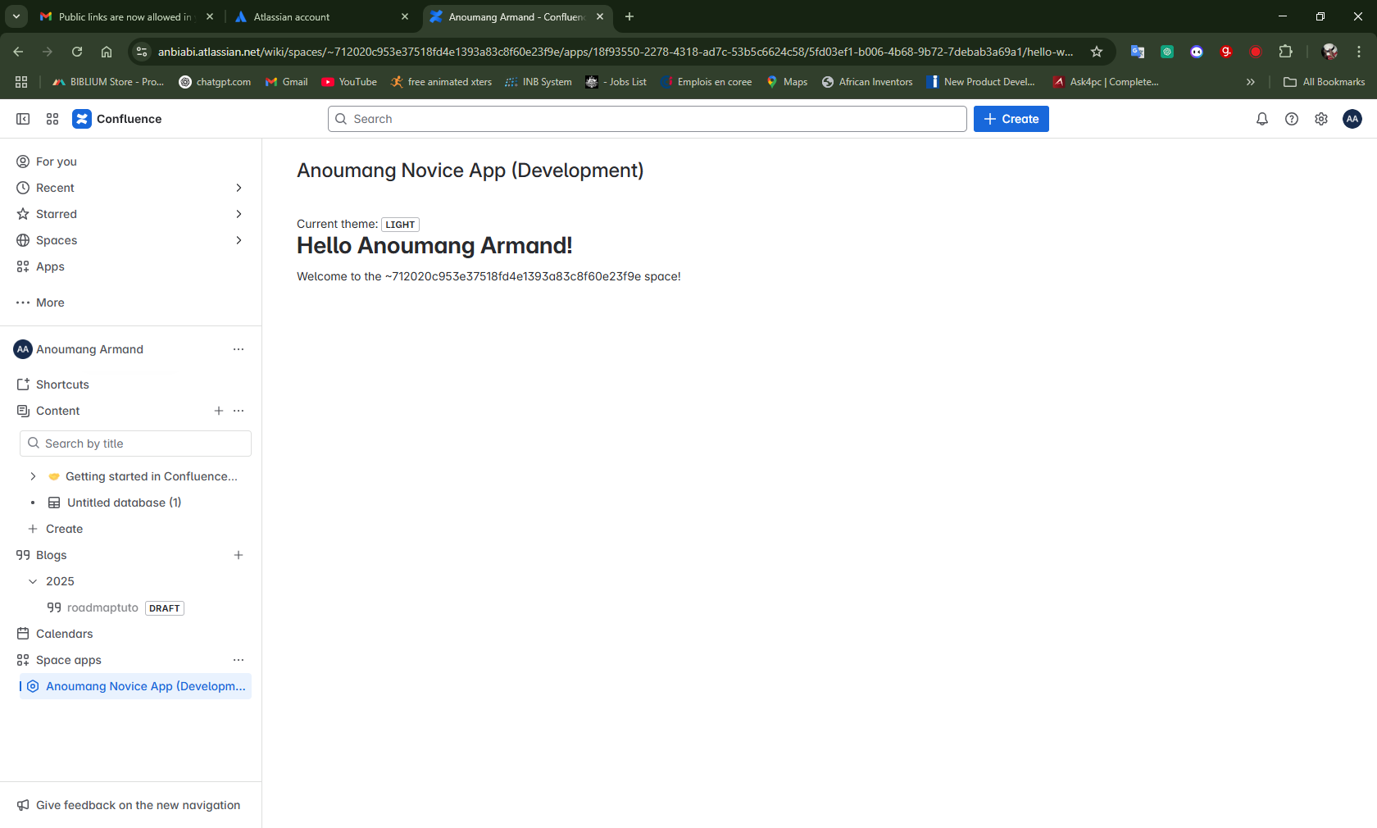1377x828 pixels.
Task: Collapse the 2025 blogs group
Action: (x=33, y=581)
